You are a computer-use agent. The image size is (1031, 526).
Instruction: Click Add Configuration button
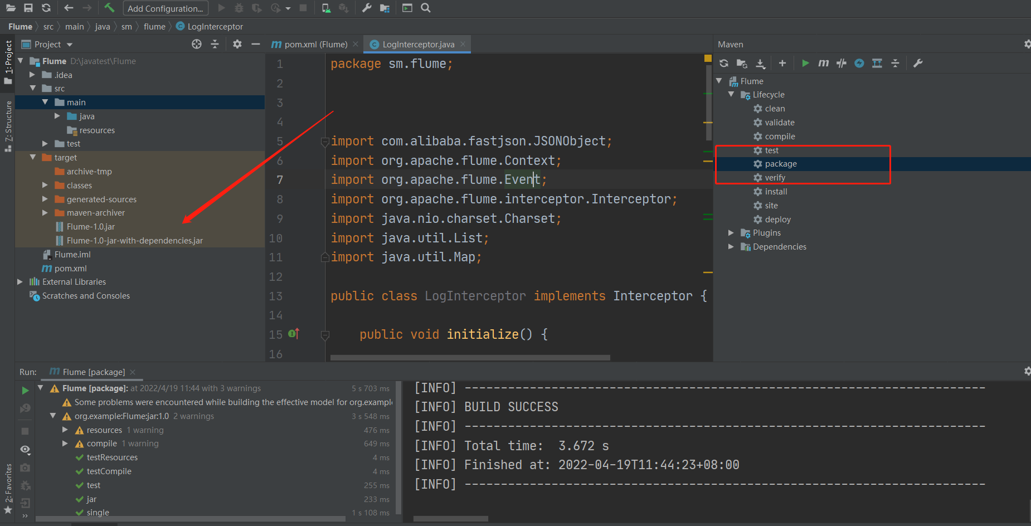(166, 8)
